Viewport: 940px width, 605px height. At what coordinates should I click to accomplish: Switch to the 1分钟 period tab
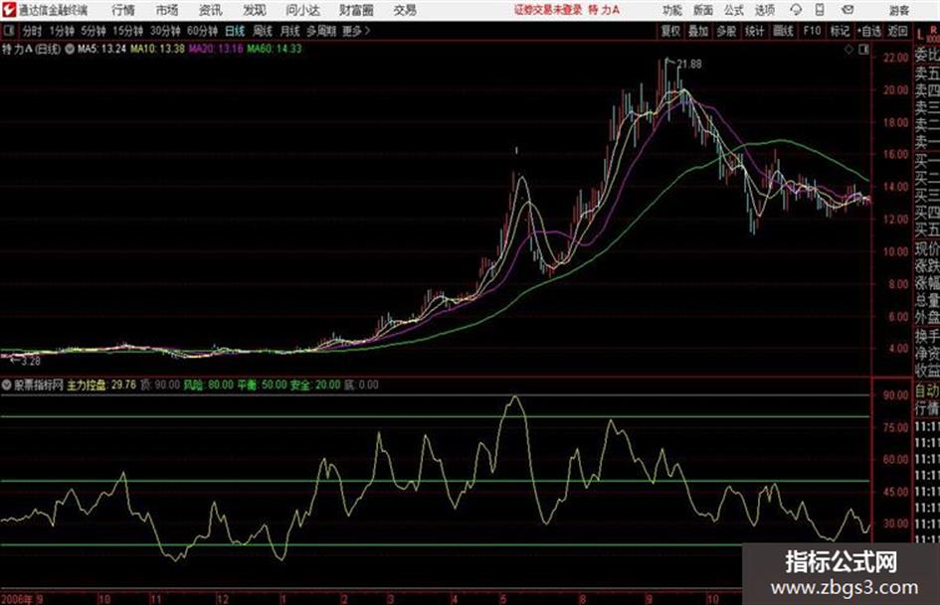61,31
